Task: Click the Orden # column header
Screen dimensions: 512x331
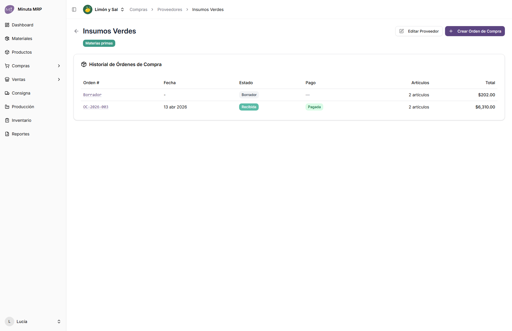Action: pos(91,83)
